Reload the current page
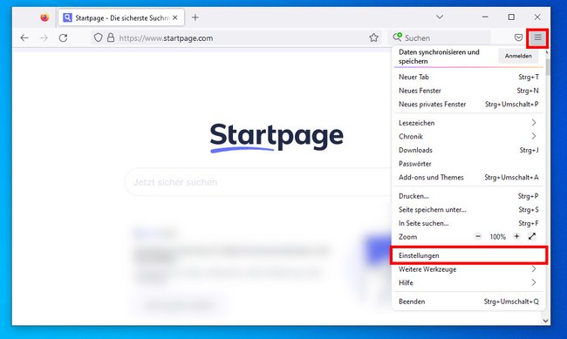This screenshot has width=567, height=339. pos(64,37)
